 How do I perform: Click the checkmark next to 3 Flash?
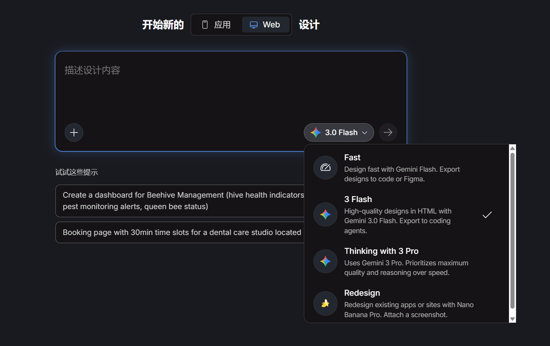(x=487, y=215)
